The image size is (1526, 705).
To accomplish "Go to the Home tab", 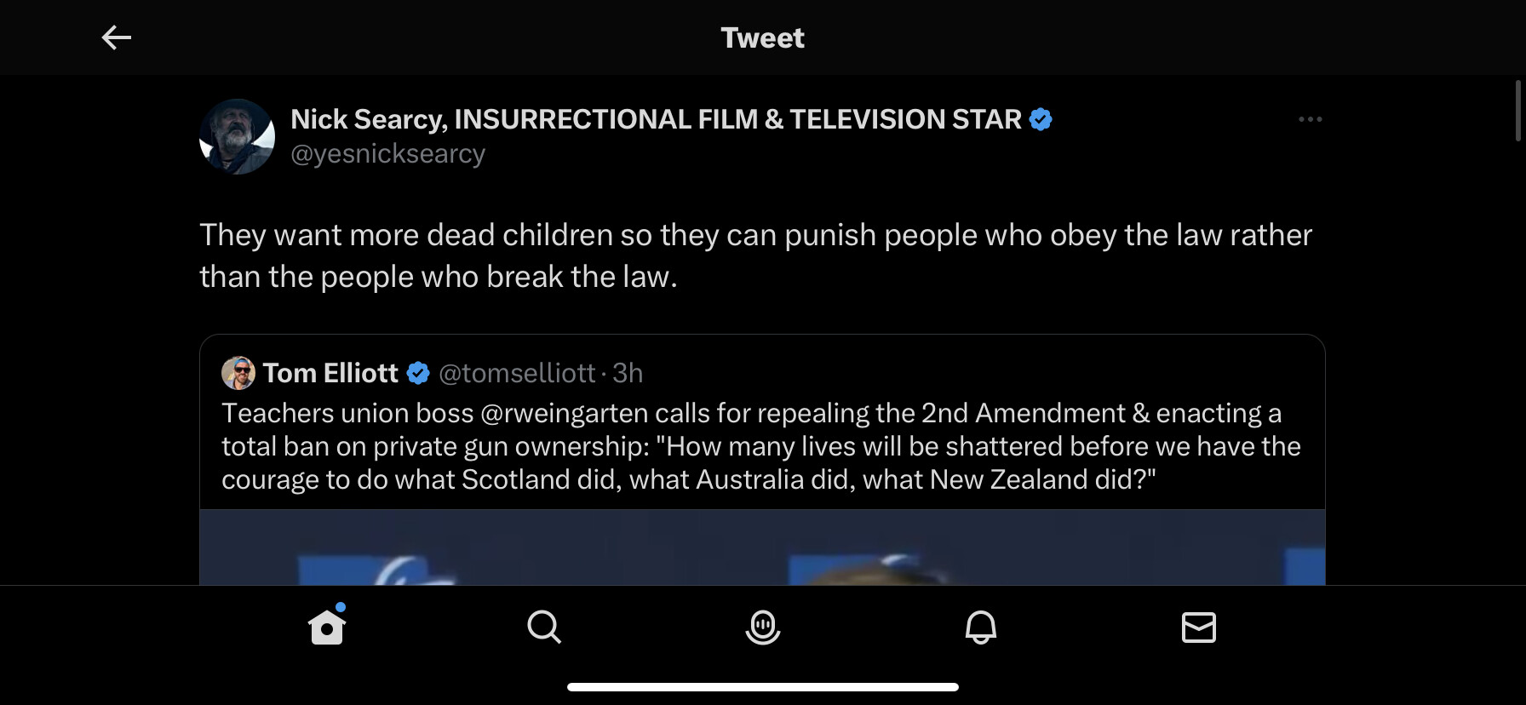I will pyautogui.click(x=327, y=628).
